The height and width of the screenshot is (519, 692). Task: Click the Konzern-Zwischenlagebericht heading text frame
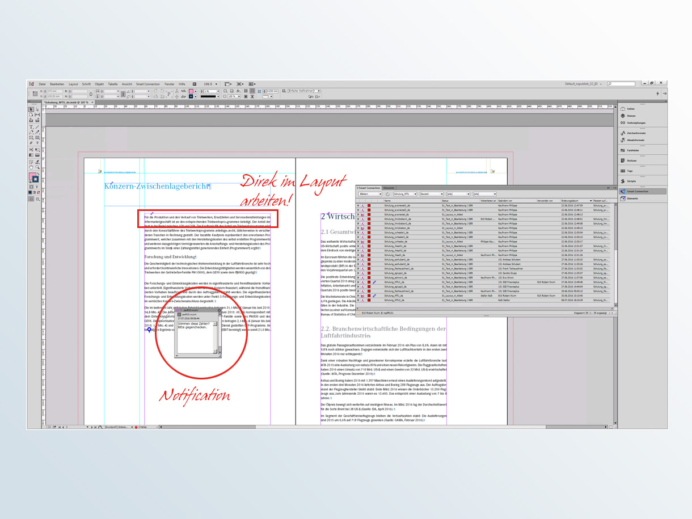tap(157, 186)
